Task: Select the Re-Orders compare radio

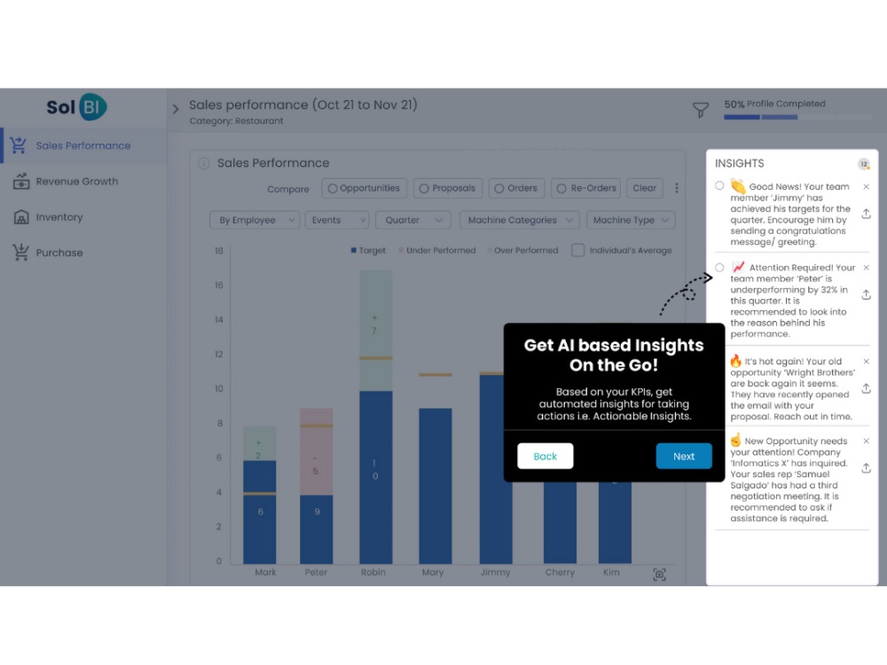Action: (561, 188)
